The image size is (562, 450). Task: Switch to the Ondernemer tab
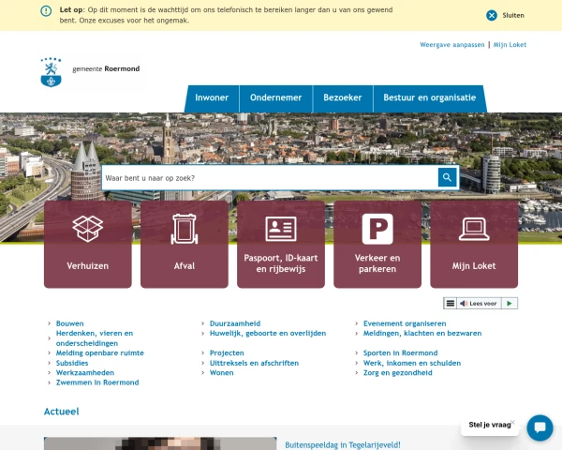click(275, 97)
